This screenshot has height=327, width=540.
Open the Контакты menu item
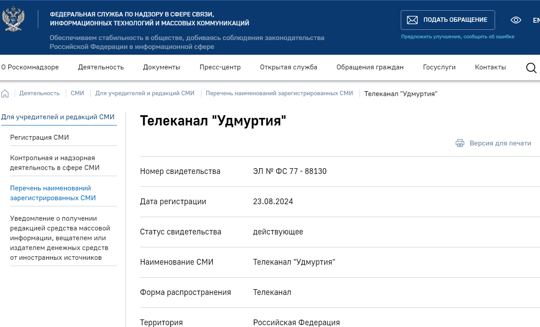[x=491, y=67]
